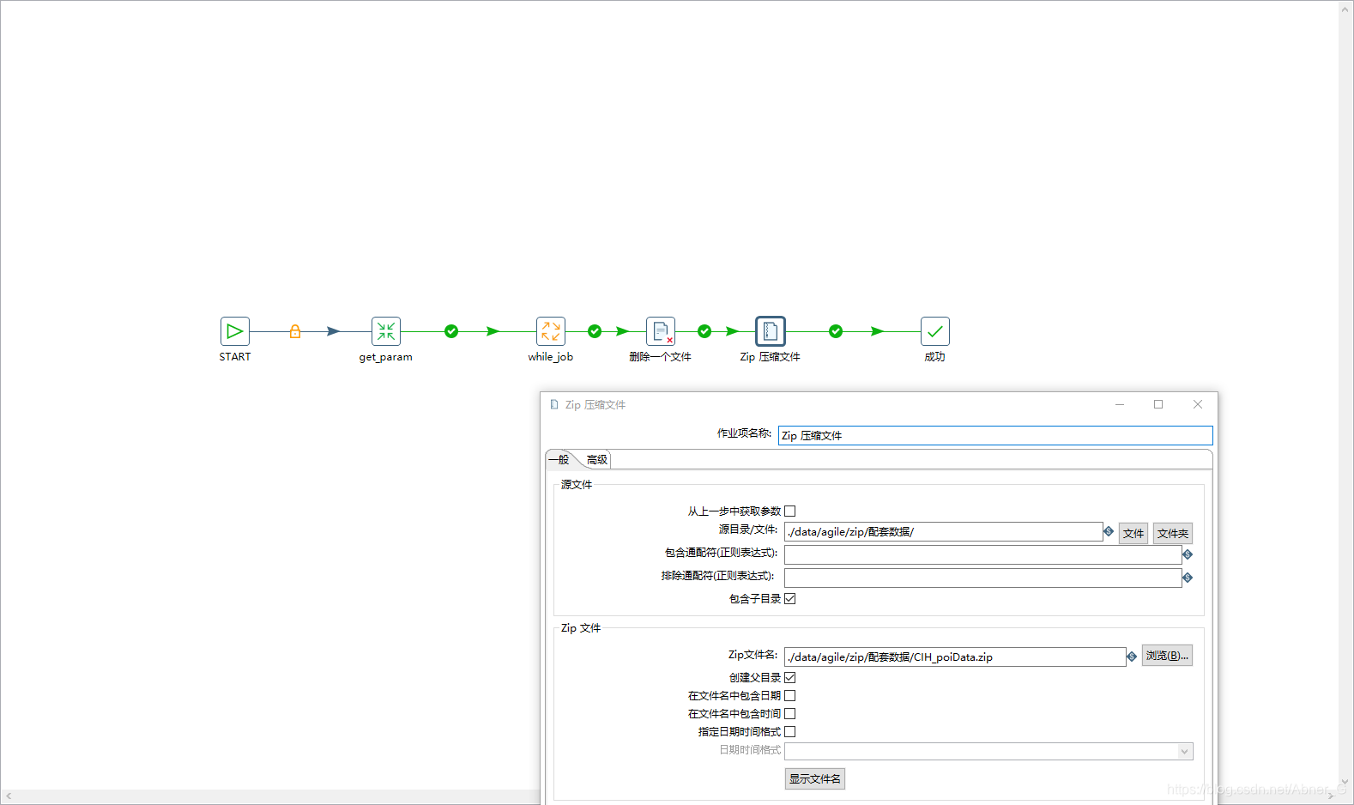
Task: Click the 包含通配符(正则表达式) input field
Action: pos(983,554)
